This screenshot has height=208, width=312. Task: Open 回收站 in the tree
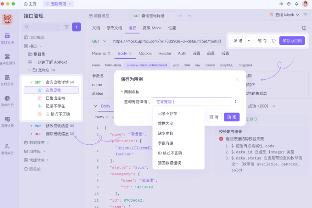(33, 169)
